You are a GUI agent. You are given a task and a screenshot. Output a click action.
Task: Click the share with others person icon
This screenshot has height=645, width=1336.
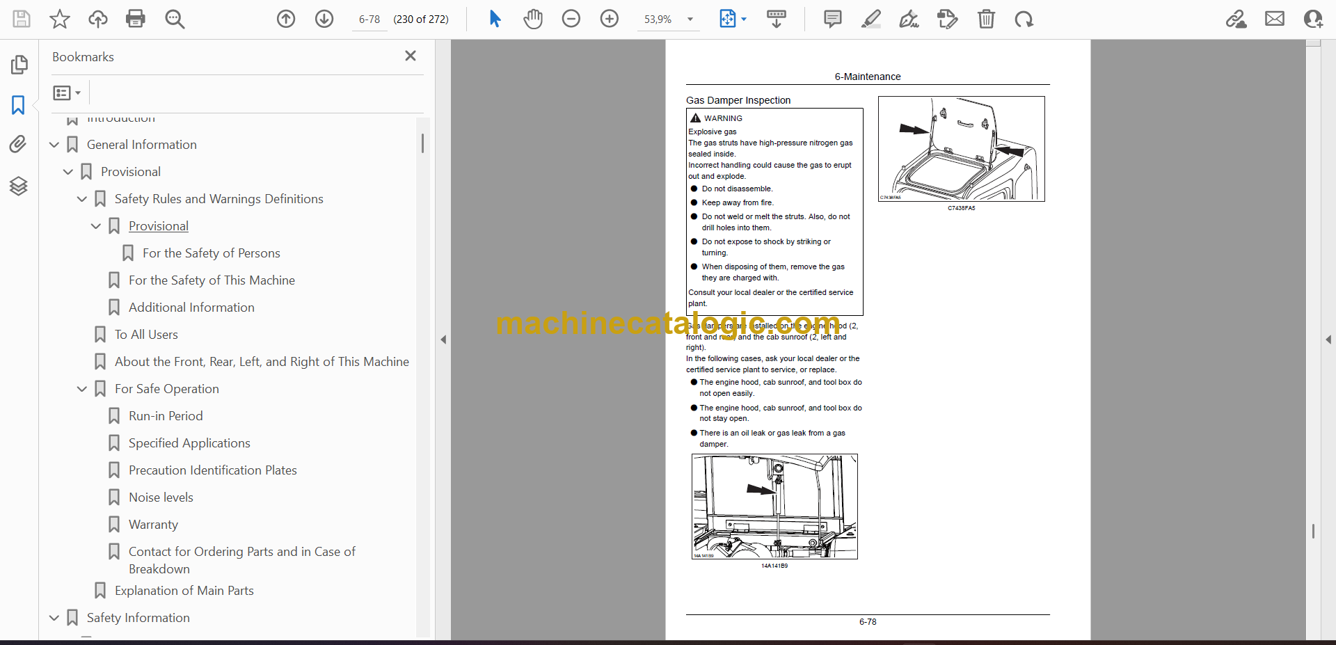(1313, 19)
